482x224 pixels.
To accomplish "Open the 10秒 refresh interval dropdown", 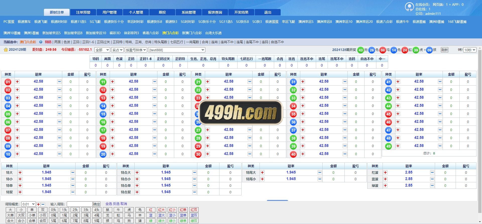I will pos(470,50).
